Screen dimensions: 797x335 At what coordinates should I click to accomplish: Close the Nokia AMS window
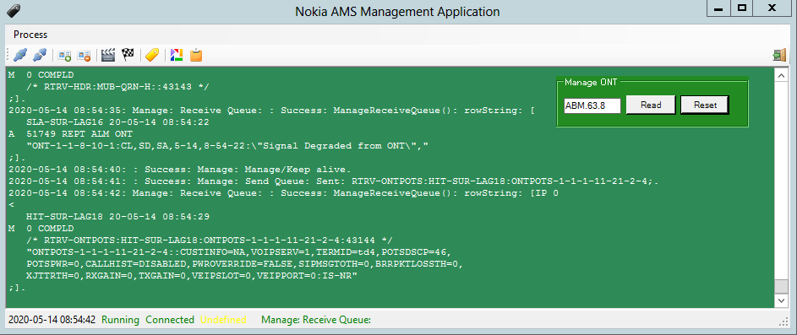[772, 8]
